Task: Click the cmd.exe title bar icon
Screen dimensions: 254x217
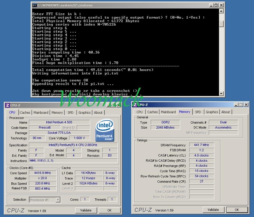Action: point(34,5)
